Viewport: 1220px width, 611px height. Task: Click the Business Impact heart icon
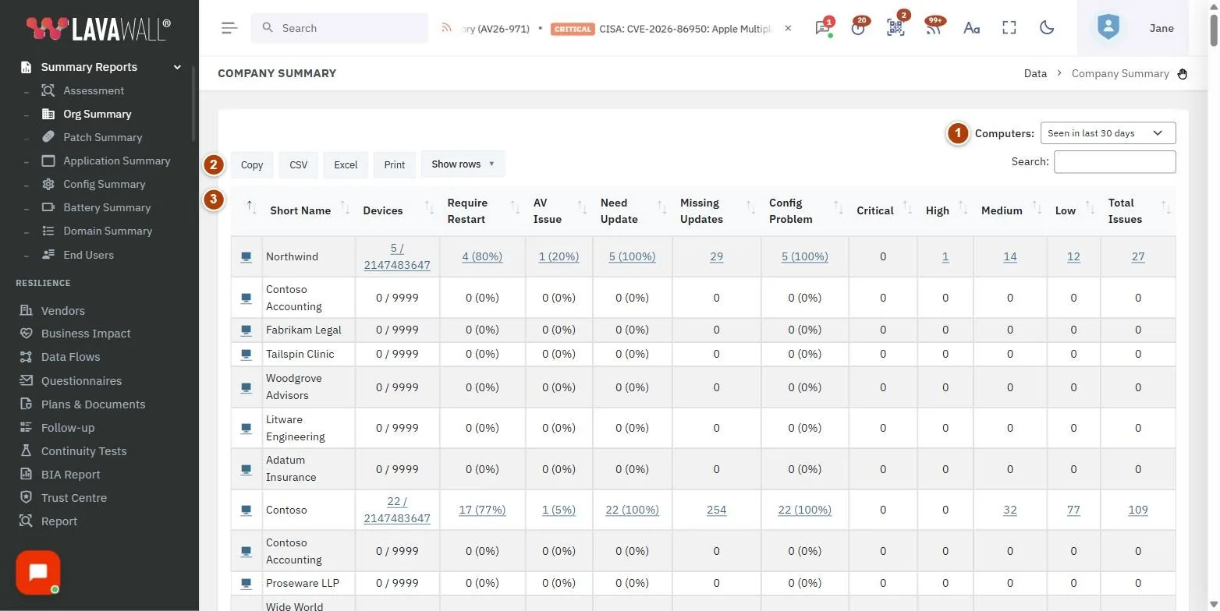26,333
